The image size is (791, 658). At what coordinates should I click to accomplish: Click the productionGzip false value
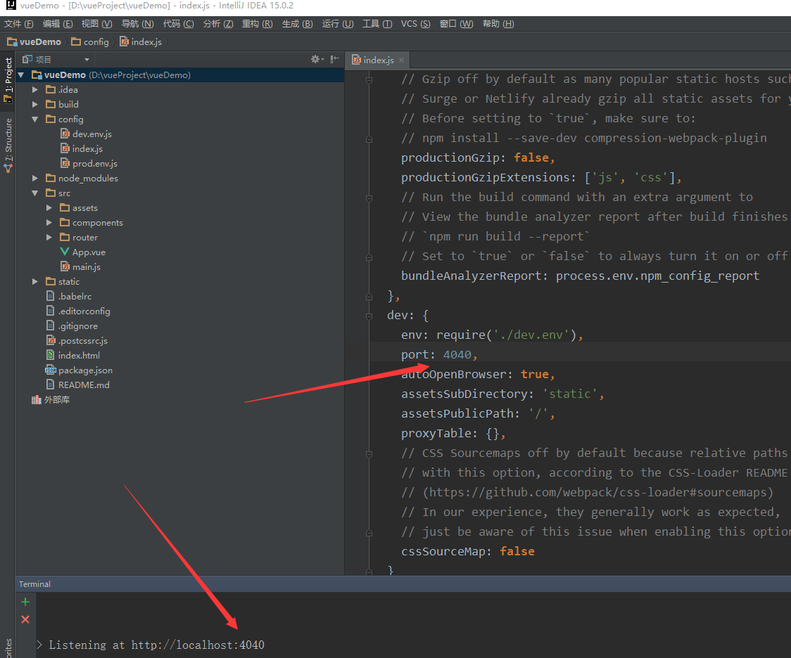(531, 157)
